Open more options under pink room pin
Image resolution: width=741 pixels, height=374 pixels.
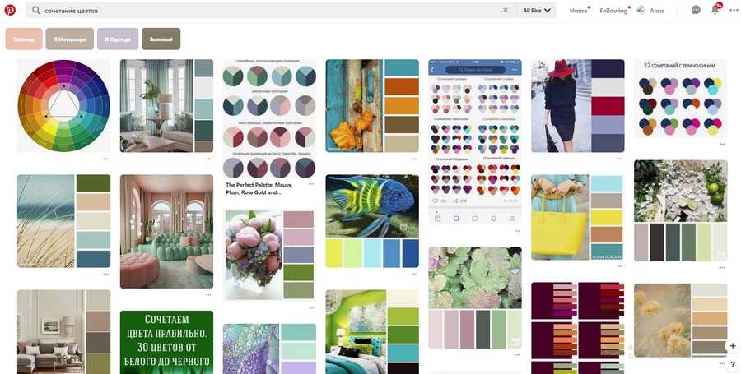208,295
